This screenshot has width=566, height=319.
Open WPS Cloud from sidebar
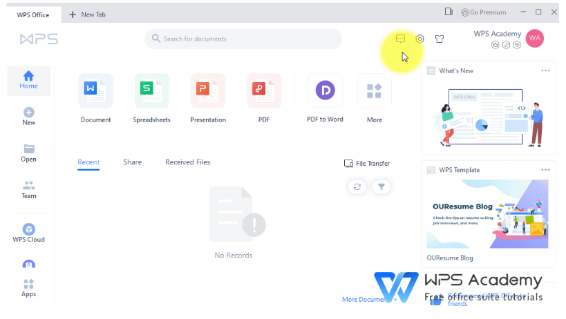click(x=28, y=233)
